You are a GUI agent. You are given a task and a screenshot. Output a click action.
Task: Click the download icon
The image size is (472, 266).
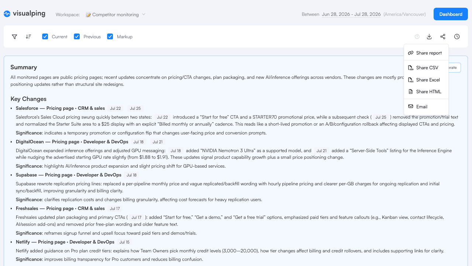click(429, 36)
